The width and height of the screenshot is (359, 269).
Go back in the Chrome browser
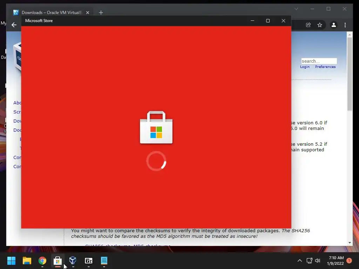[x=14, y=25]
